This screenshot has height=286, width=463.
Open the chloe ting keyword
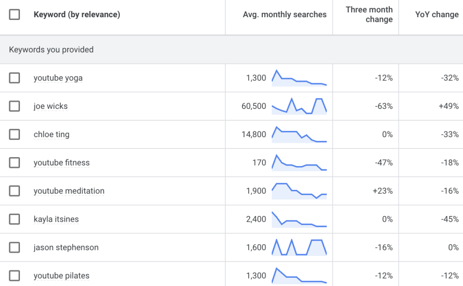pyautogui.click(x=52, y=134)
